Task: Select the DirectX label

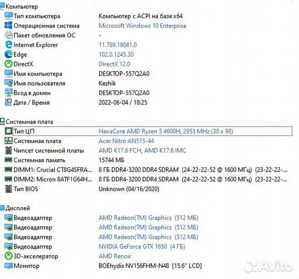Action: pos(23,64)
